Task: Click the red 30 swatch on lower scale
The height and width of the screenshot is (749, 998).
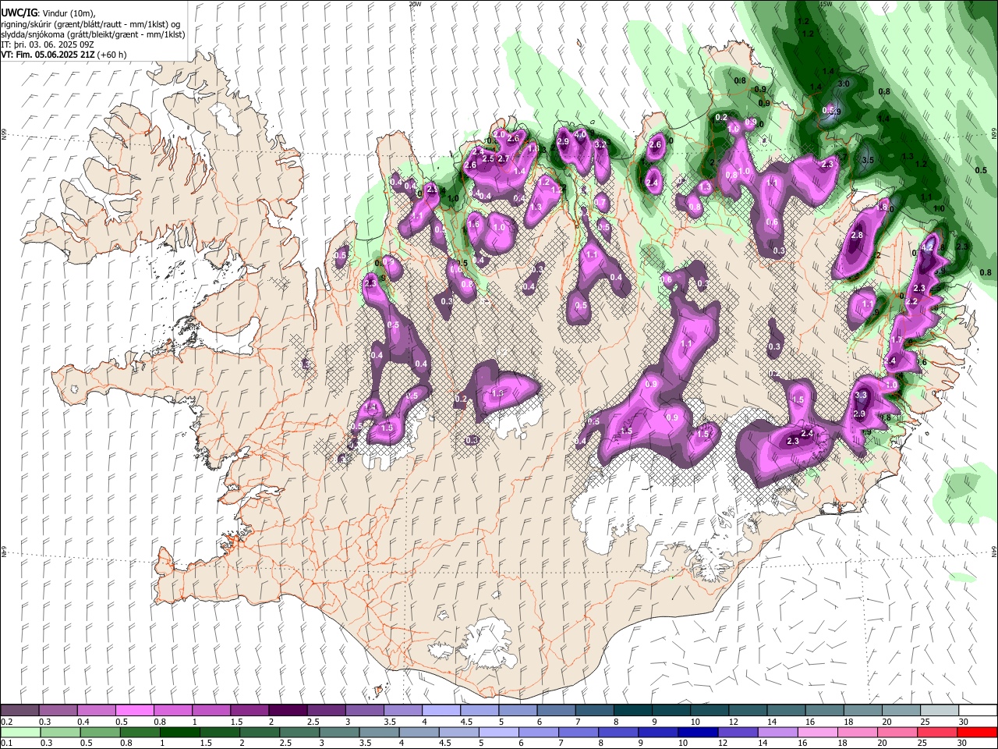Action: tap(977, 732)
